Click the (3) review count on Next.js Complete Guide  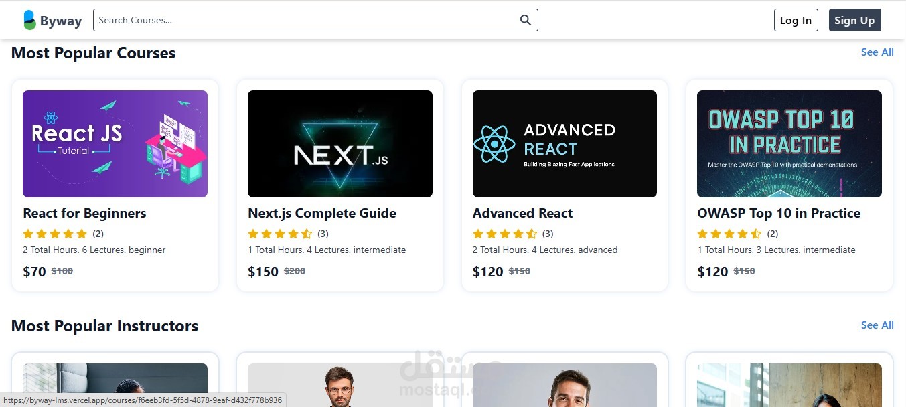[x=323, y=234]
